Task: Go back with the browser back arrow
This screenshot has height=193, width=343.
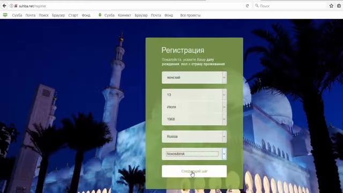Action: point(4,6)
